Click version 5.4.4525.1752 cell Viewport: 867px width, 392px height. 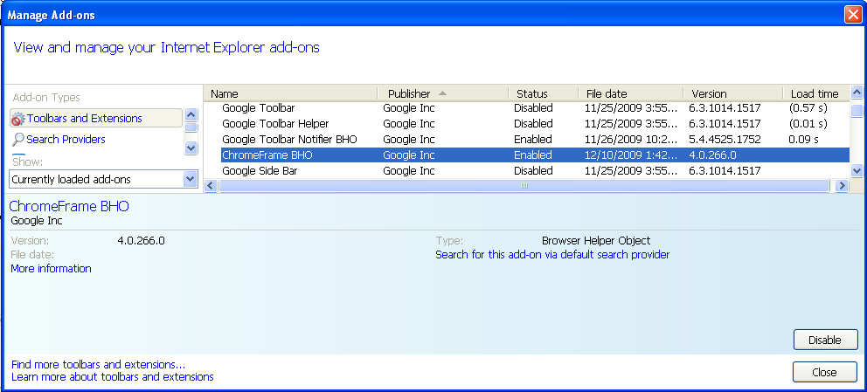725,139
